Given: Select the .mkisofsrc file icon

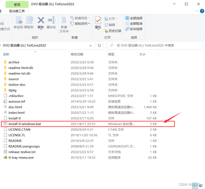Looking at the screenshot, I should 5,96.
